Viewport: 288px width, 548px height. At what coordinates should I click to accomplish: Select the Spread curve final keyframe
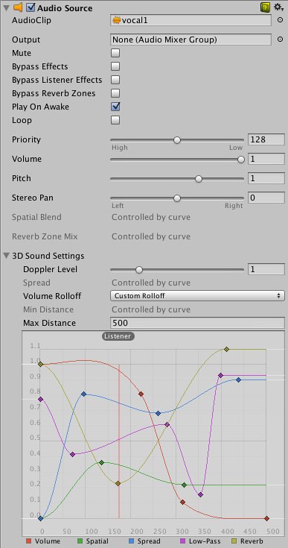coord(238,380)
